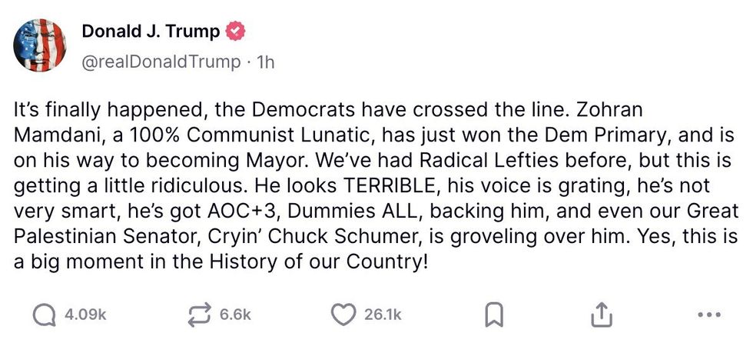Screen dimensions: 753x343
Task: Toggle the repost arrows icon
Action: (200, 314)
